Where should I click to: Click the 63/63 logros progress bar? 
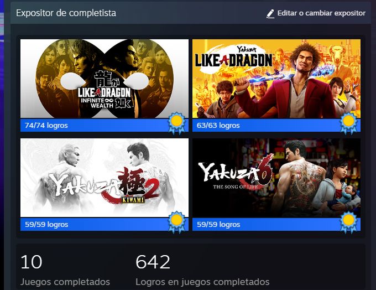276,125
